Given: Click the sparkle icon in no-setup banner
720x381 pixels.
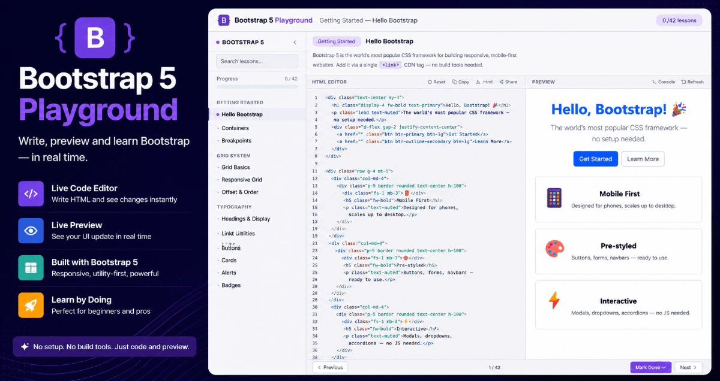Looking at the screenshot, I should (25, 346).
